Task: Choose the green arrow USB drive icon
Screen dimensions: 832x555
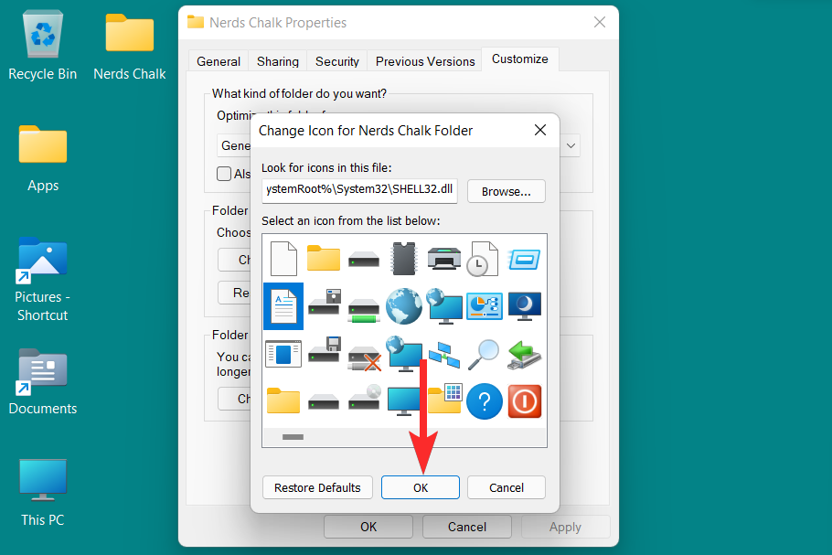Action: tap(524, 355)
